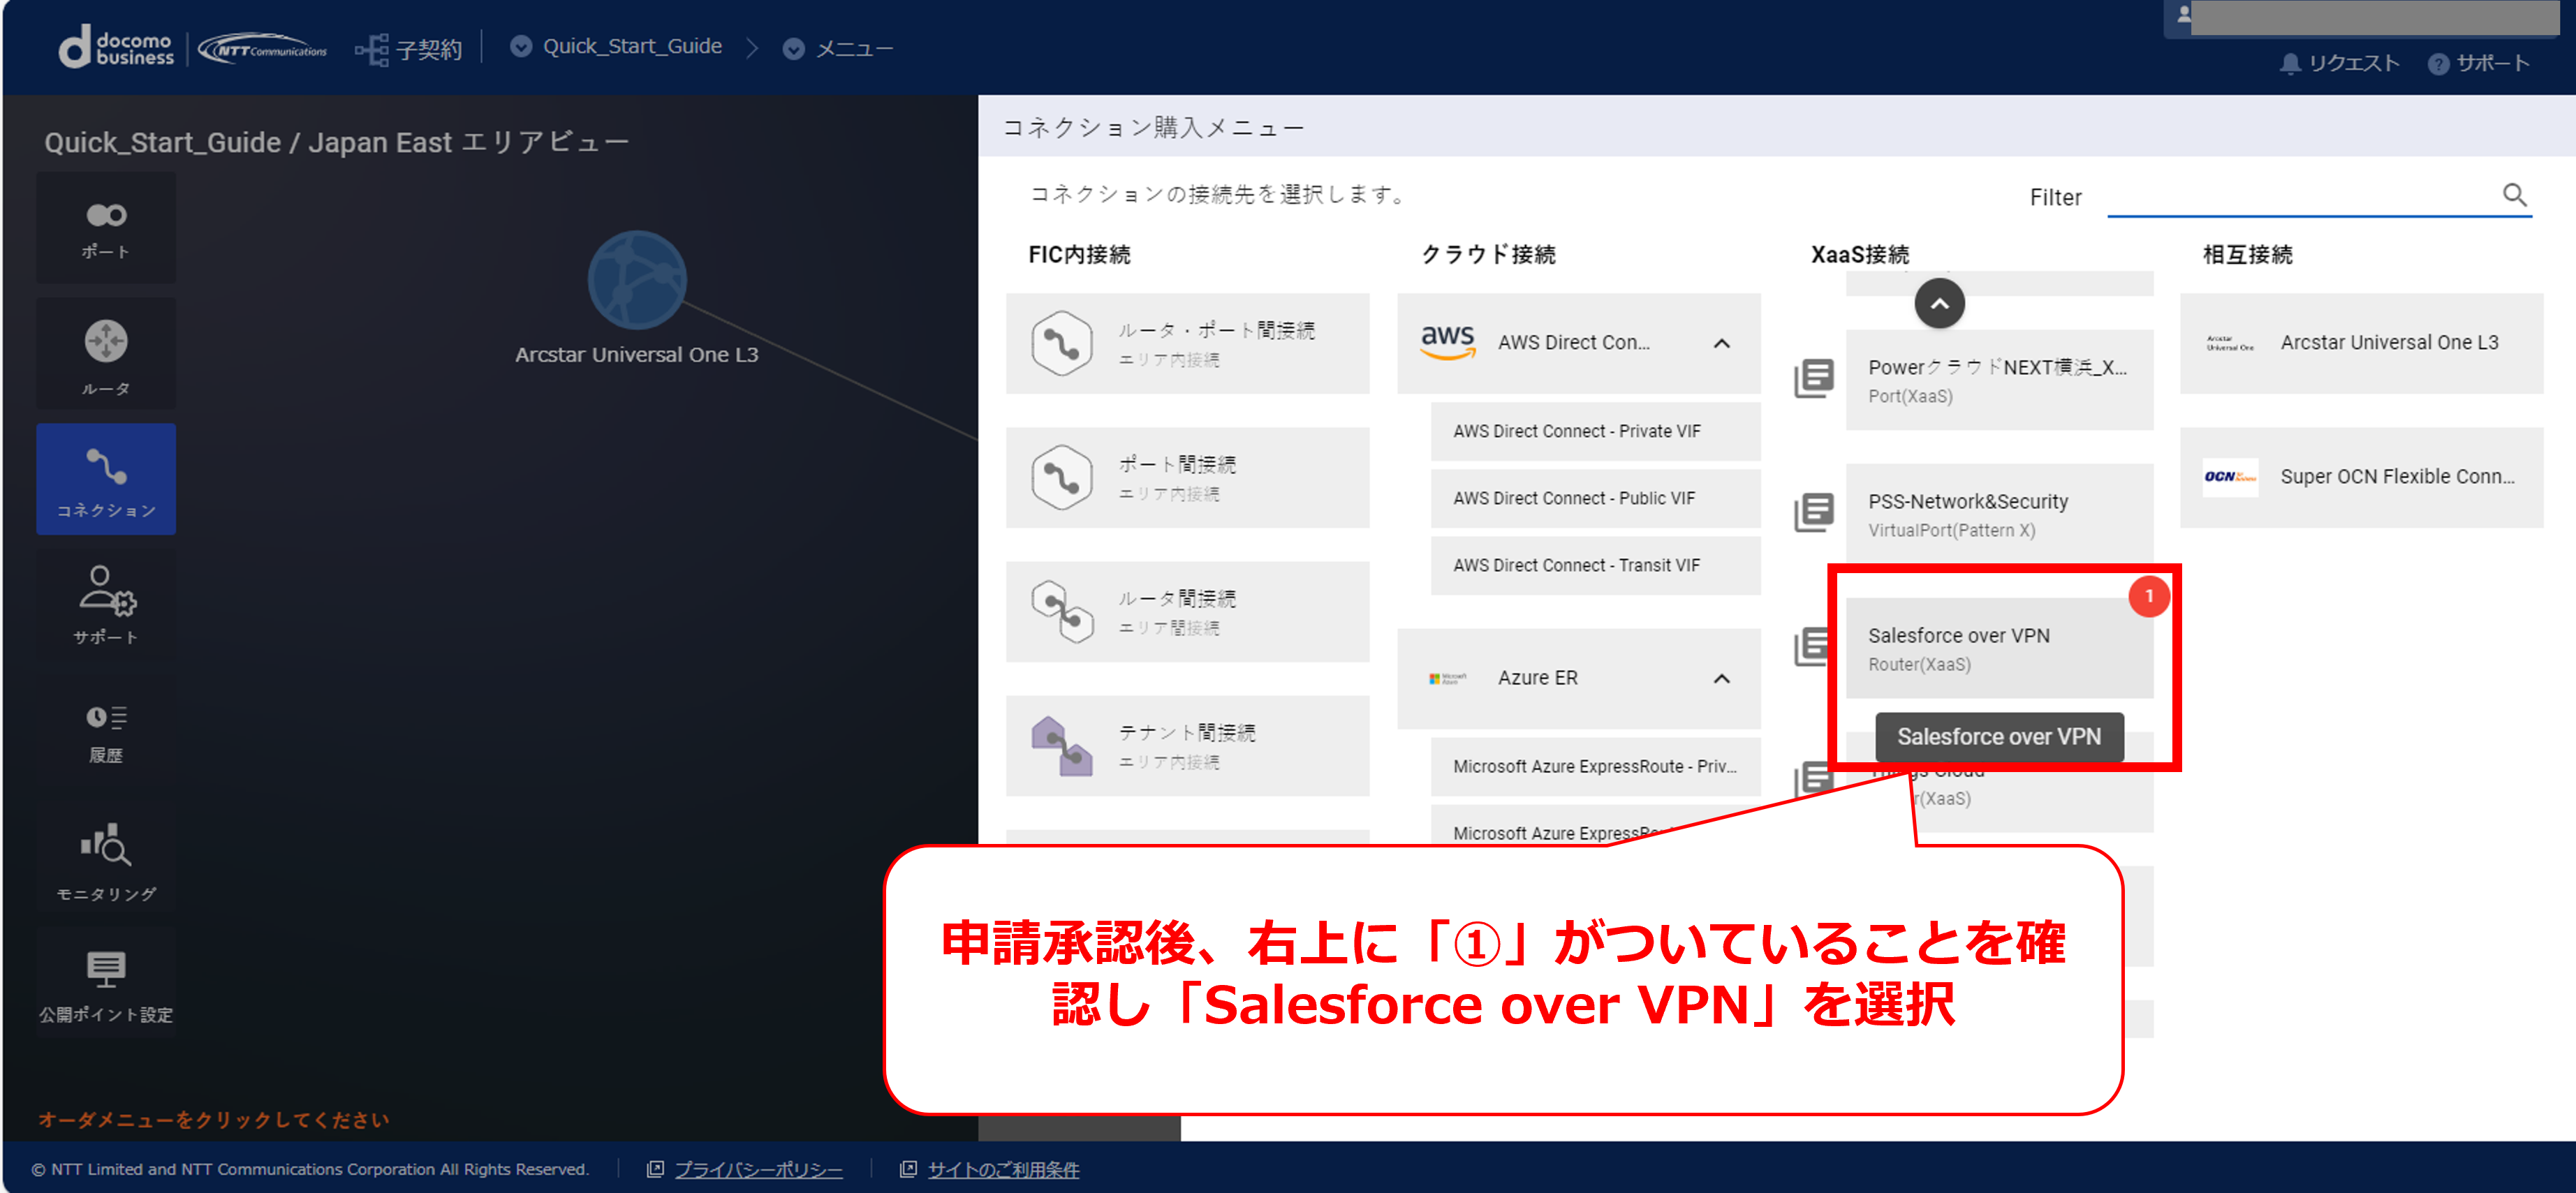
Task: Click the ルータ・ポート間接続 connection icon
Action: (x=1061, y=344)
